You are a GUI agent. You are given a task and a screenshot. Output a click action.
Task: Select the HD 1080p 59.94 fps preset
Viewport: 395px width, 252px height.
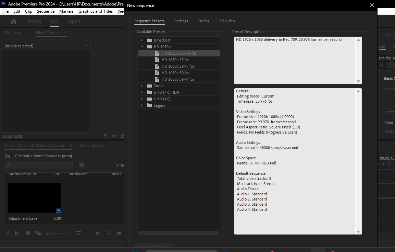coord(179,80)
